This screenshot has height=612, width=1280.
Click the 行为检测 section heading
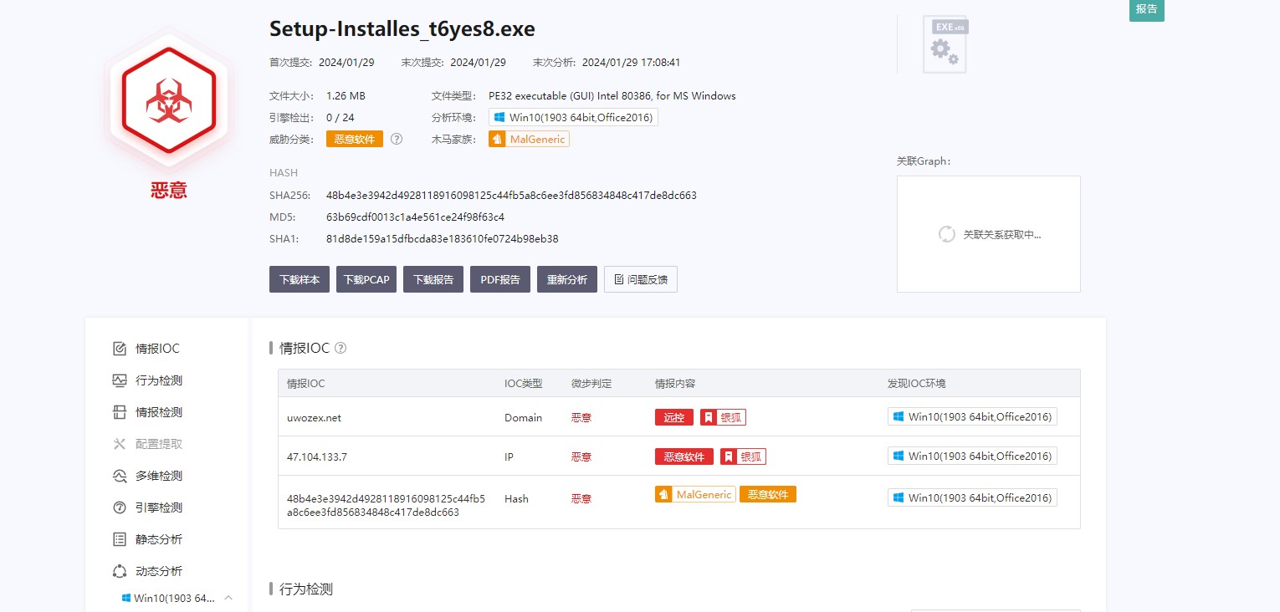(306, 589)
